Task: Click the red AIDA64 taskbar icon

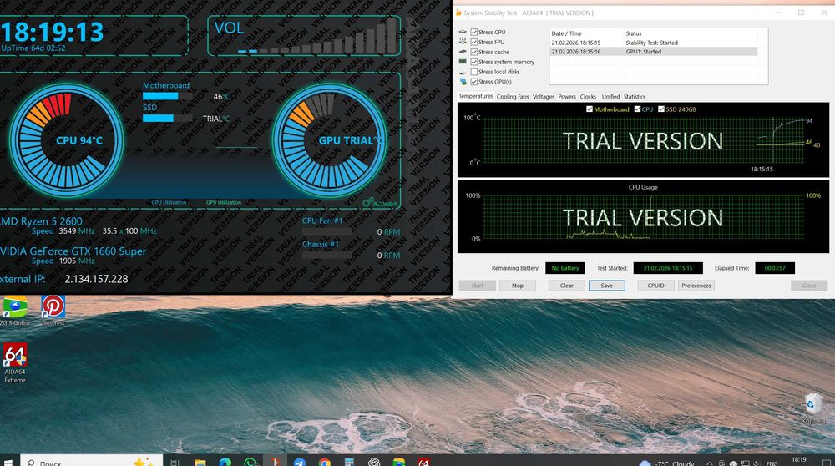Action: (423, 463)
